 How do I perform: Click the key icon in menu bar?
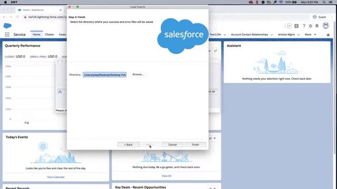pyautogui.click(x=275, y=2)
